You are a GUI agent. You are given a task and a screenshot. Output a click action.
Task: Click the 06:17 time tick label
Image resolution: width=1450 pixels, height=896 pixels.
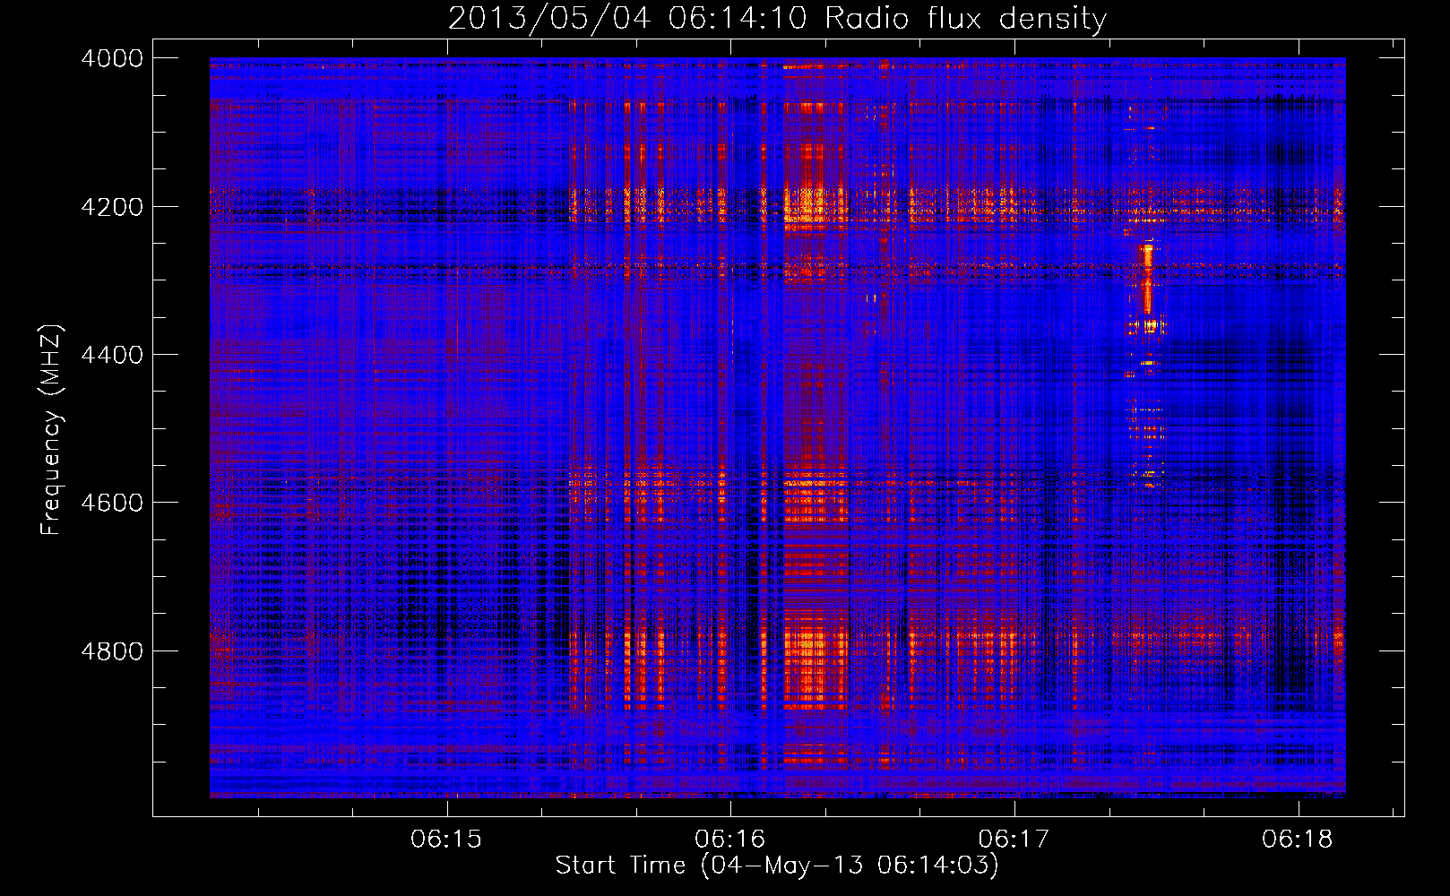[1014, 839]
